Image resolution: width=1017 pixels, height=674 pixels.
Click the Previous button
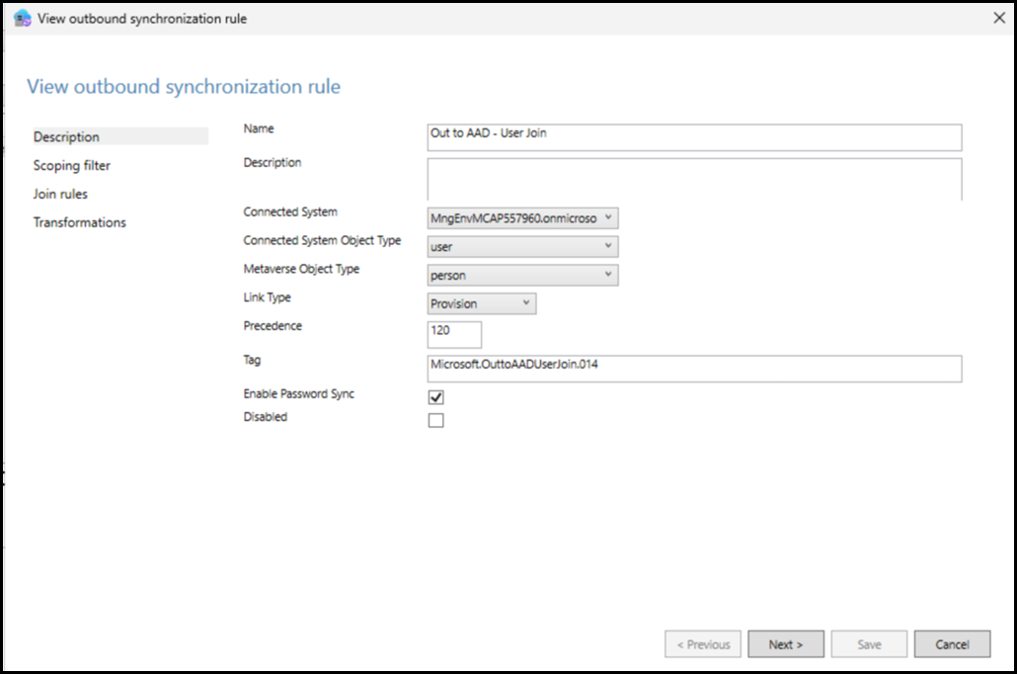tap(703, 644)
